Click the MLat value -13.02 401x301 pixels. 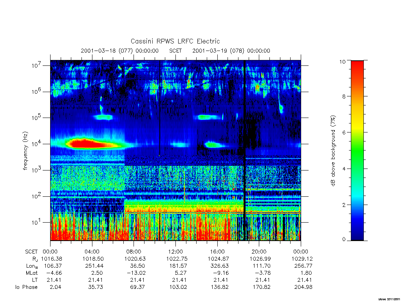pos(136,273)
